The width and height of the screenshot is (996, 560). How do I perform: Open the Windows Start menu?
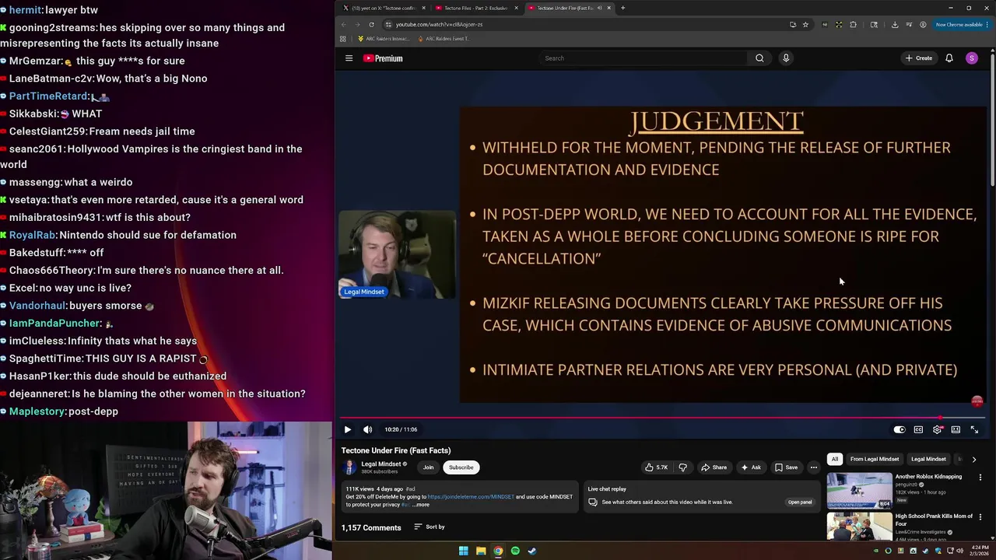click(463, 551)
